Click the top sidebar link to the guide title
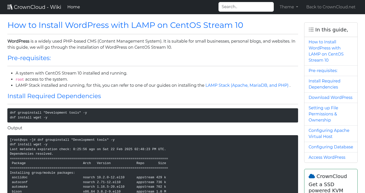The image size is (365, 193). 326,51
